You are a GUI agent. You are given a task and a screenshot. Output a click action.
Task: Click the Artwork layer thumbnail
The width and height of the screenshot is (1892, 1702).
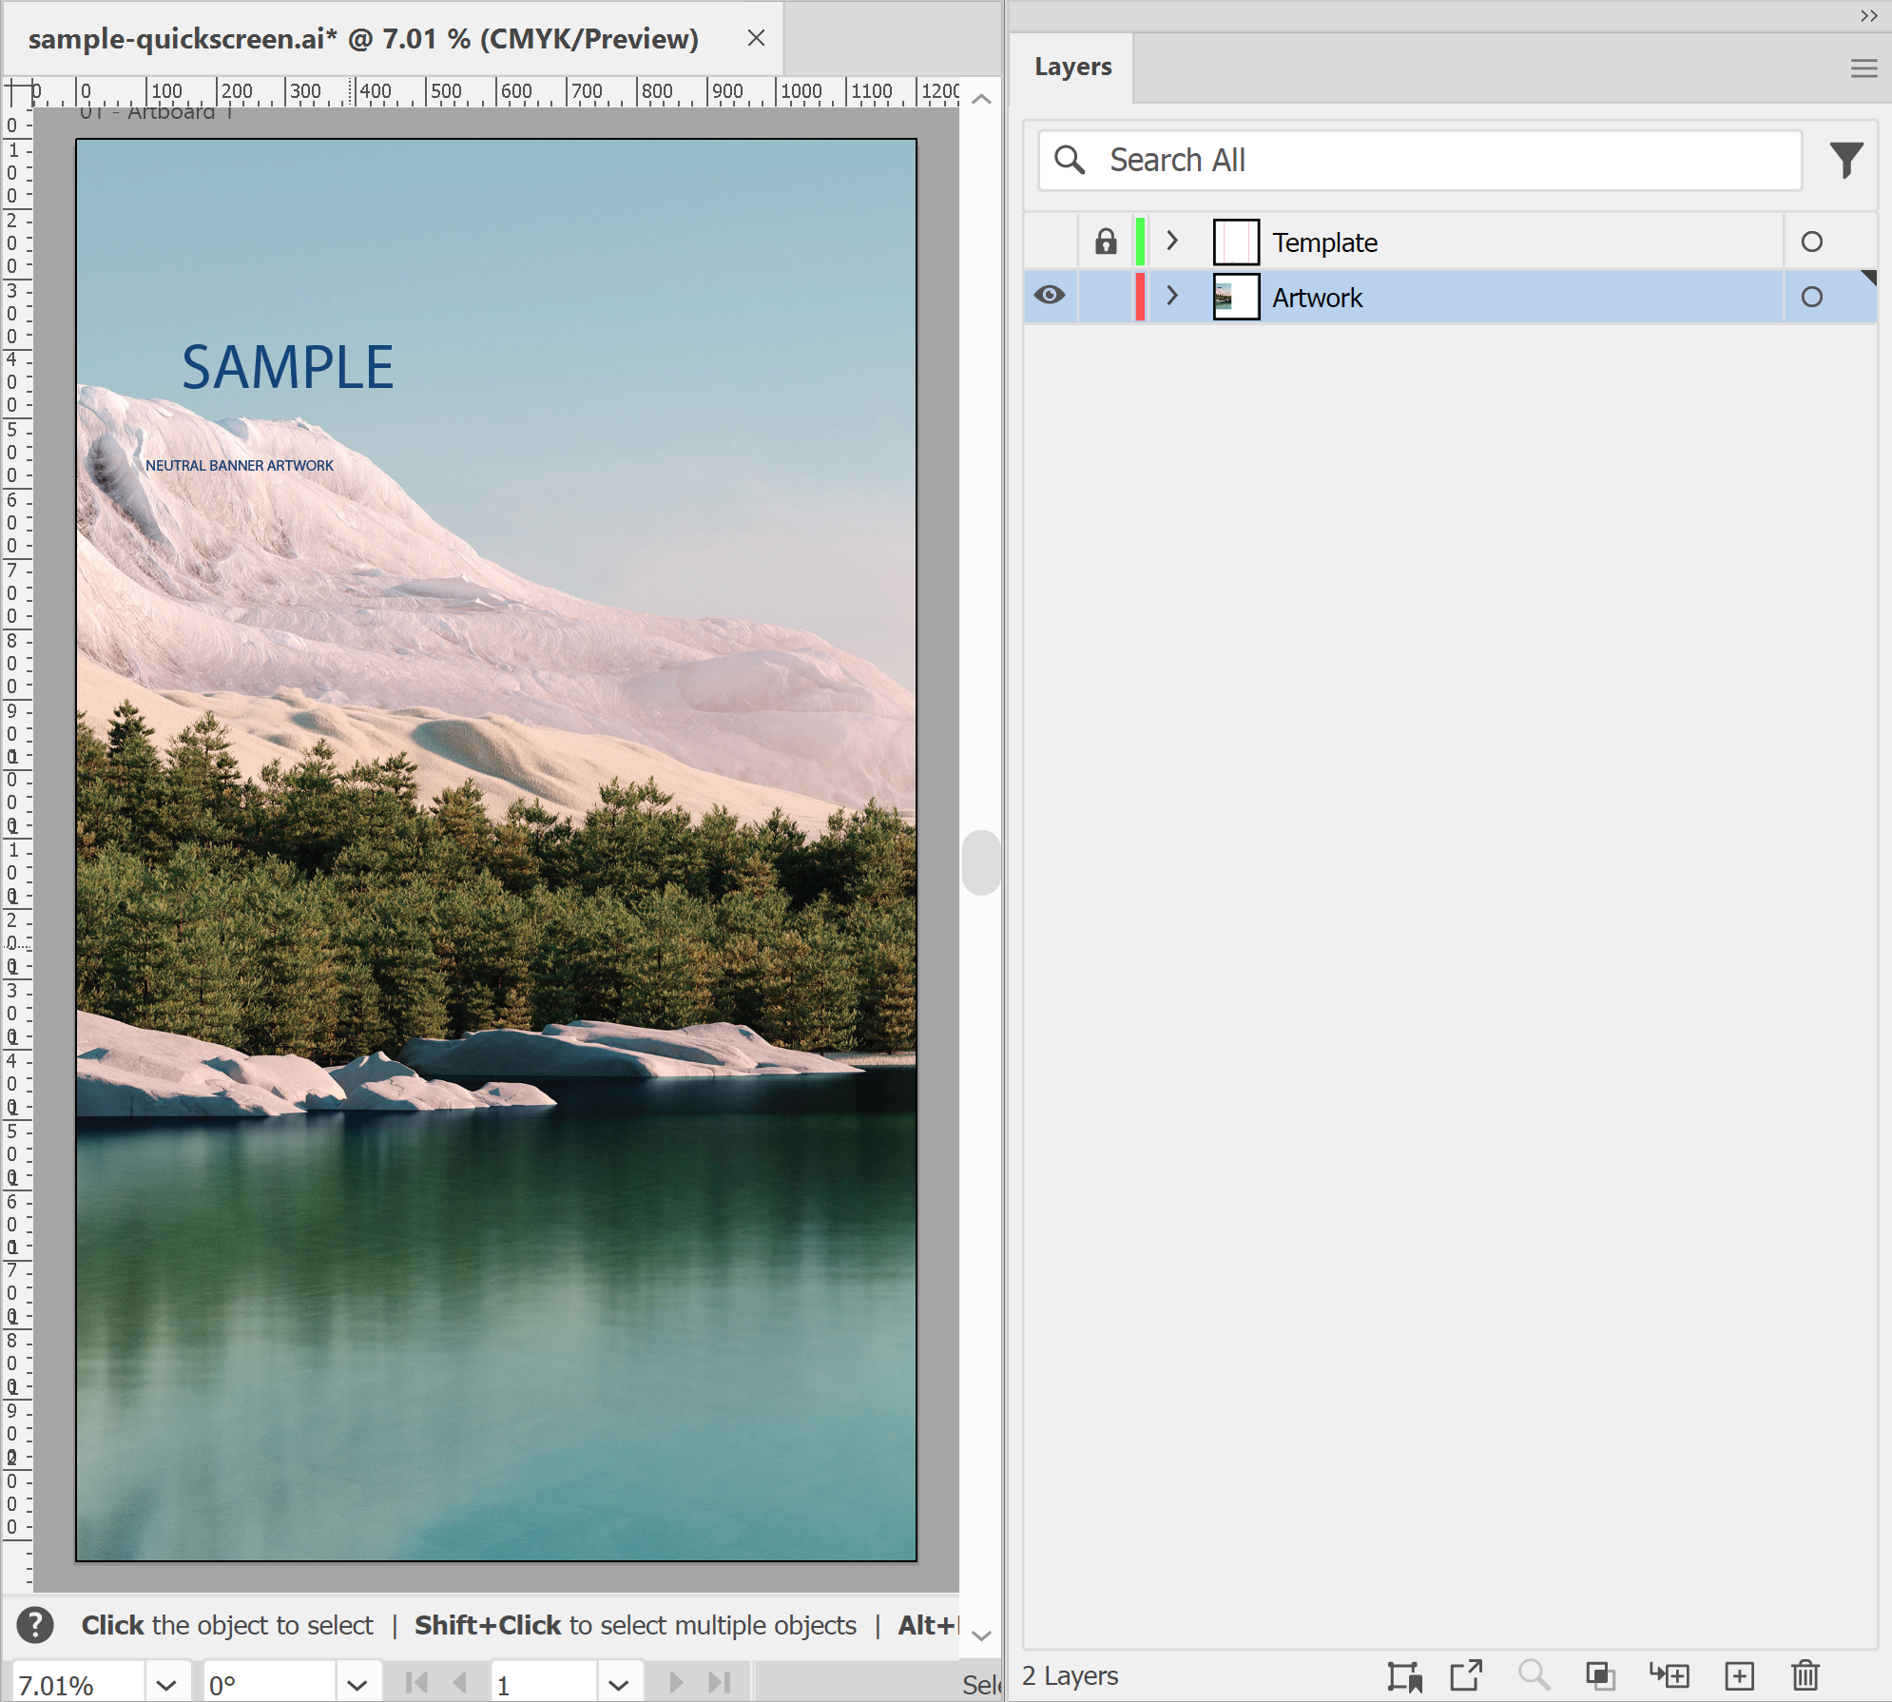point(1236,297)
